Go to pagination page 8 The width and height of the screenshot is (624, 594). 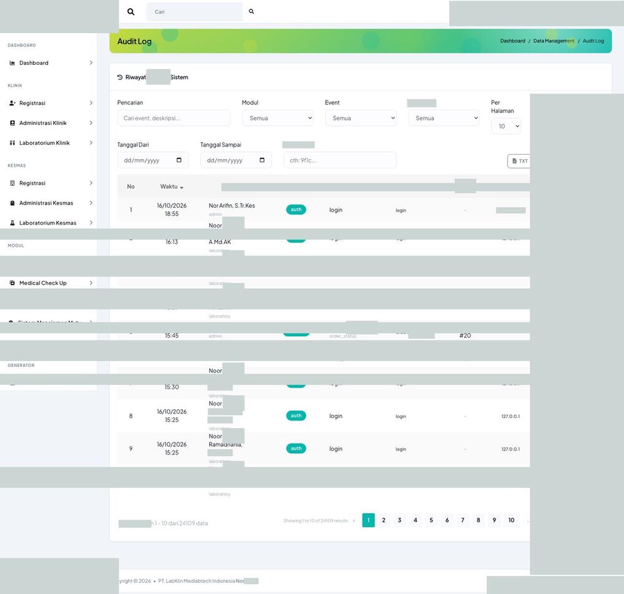pos(479,520)
